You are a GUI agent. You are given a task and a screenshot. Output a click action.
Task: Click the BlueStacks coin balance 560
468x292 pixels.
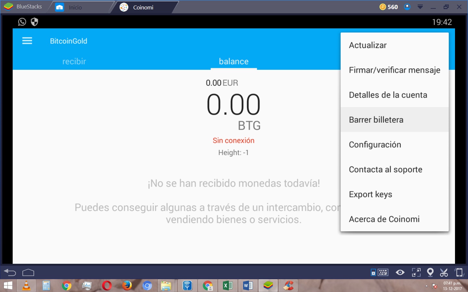tap(389, 7)
